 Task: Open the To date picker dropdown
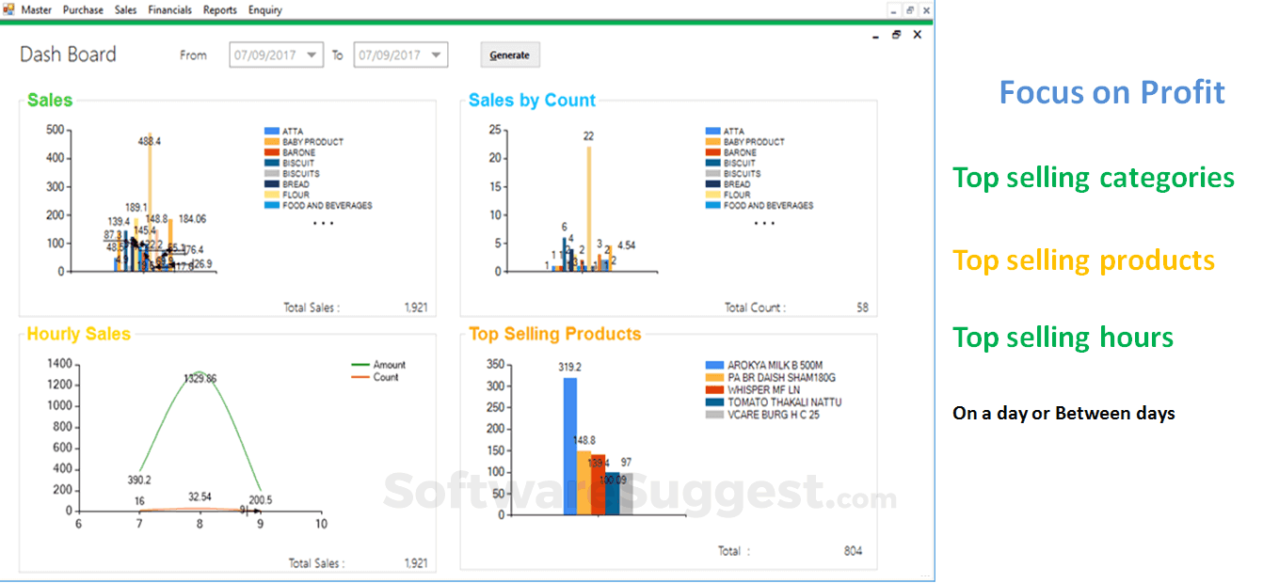point(437,55)
